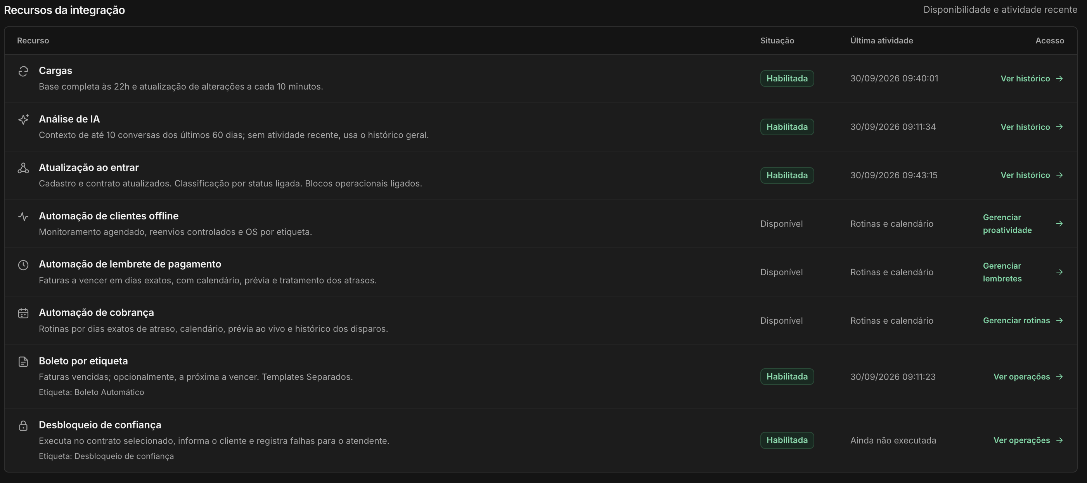Select the Boleto por etiqueta title

(83, 361)
